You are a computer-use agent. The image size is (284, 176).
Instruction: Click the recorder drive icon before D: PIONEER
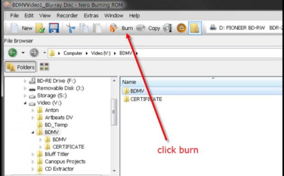point(213,27)
